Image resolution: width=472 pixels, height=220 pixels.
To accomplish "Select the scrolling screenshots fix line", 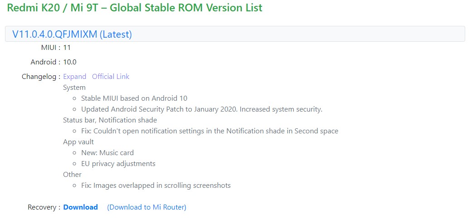I will pos(156,186).
